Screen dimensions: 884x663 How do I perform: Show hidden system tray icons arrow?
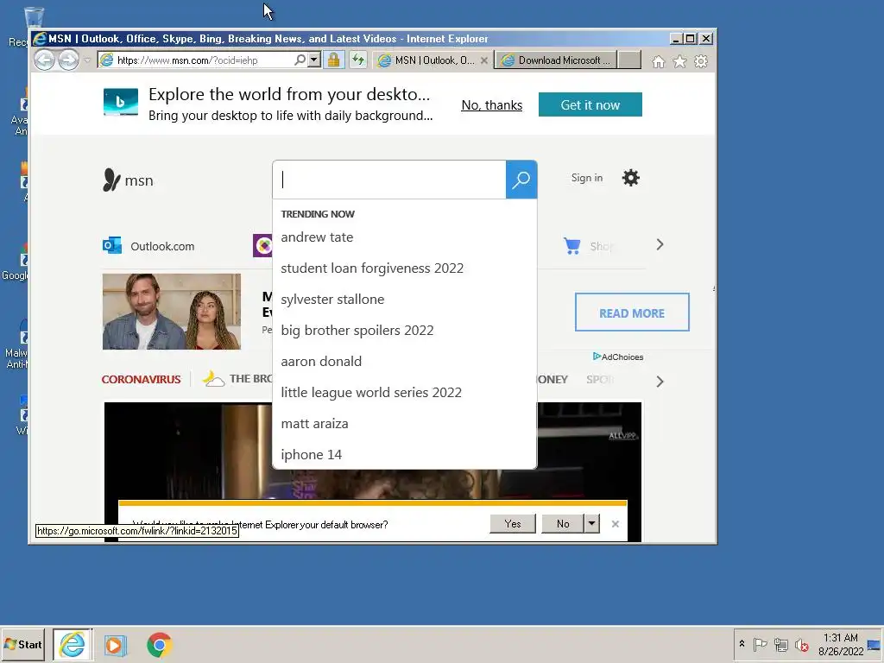tap(742, 644)
